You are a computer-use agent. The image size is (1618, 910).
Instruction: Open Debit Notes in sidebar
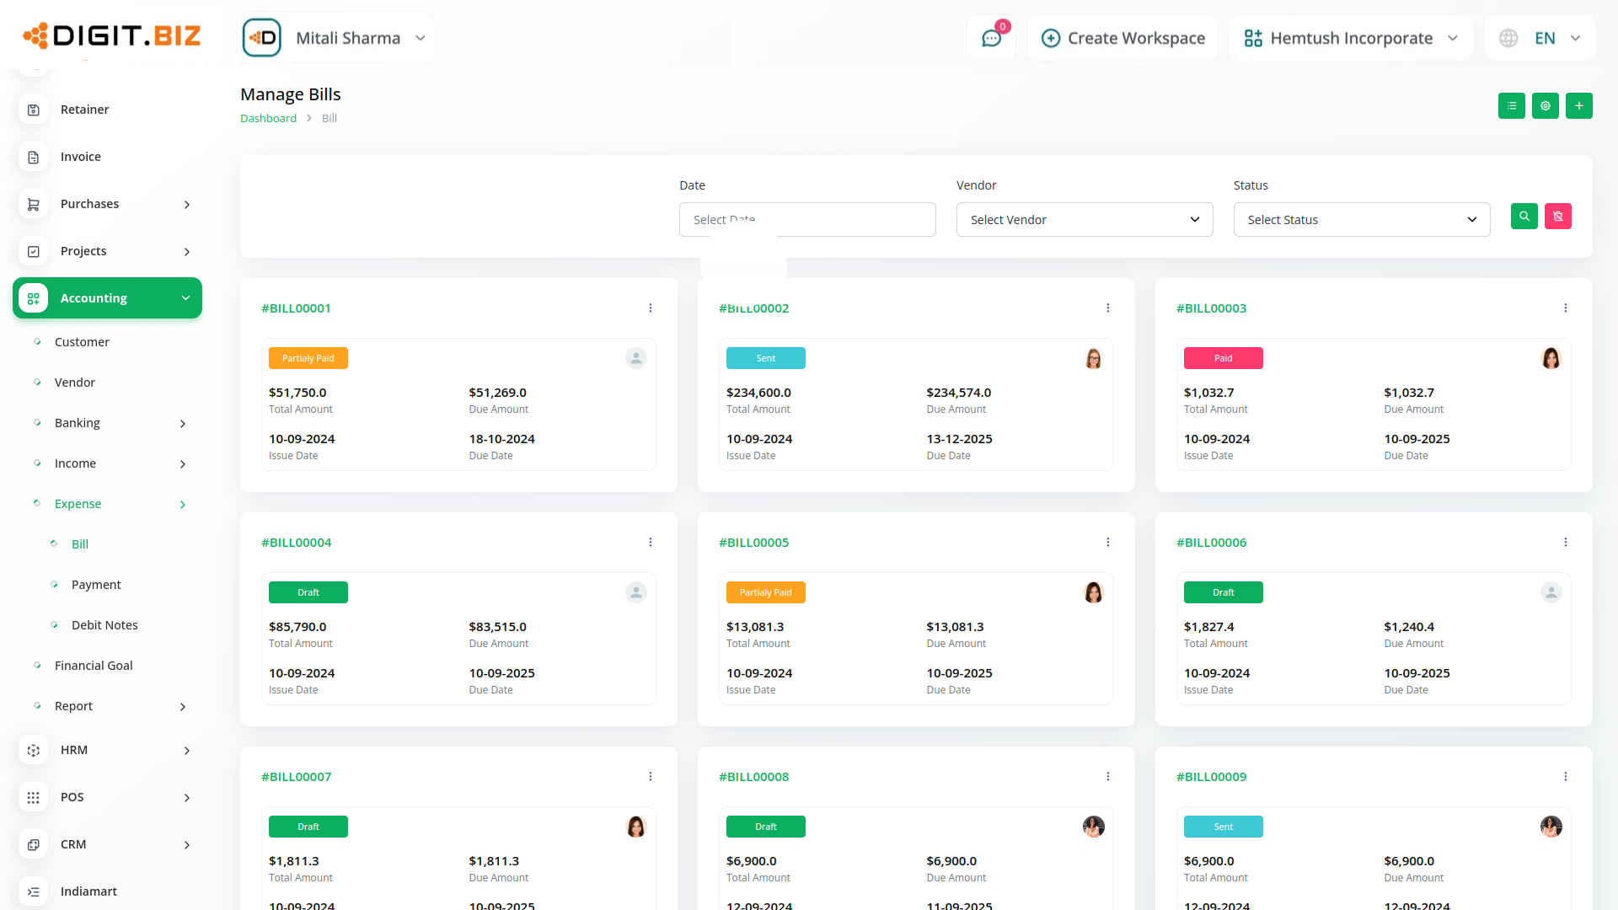pos(104,625)
